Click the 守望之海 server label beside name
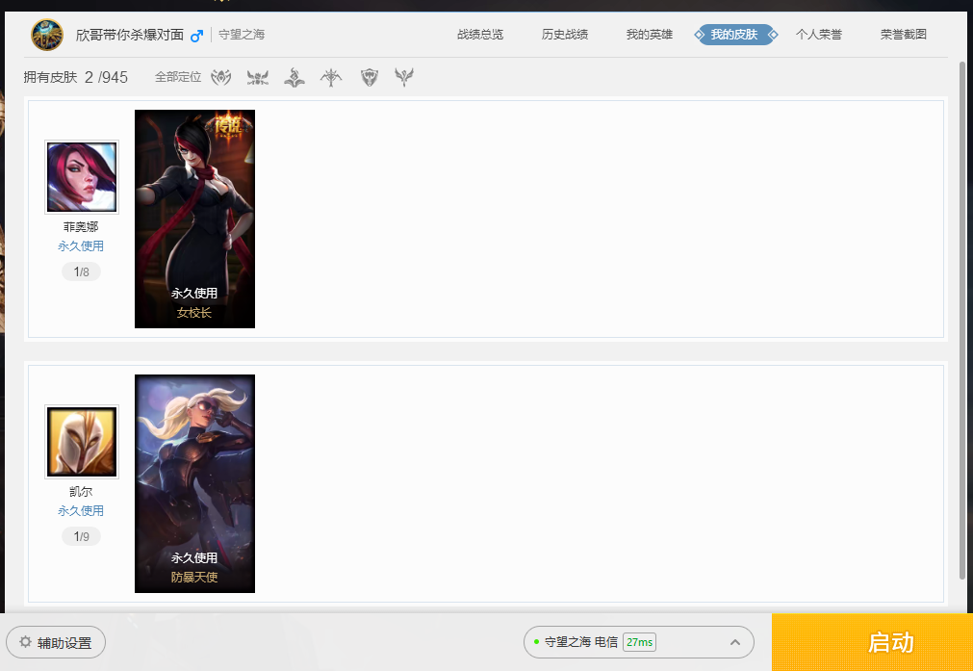973x671 pixels. (x=242, y=35)
